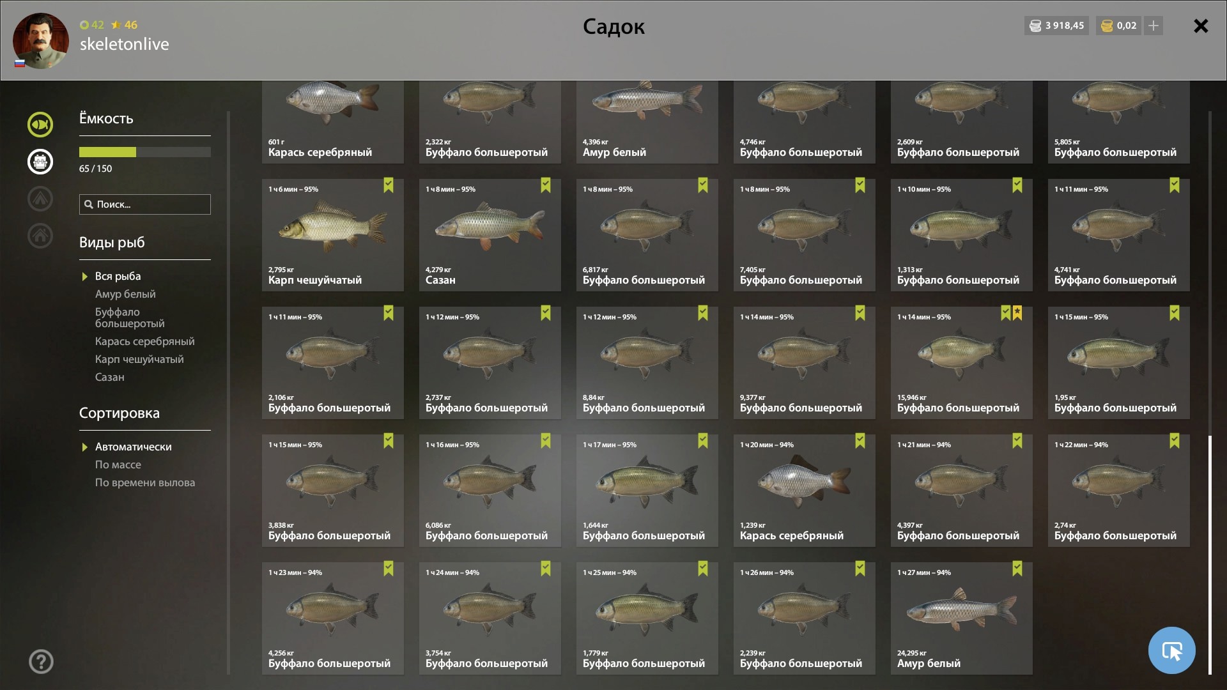Click the keepnet capacity progress bar
The width and height of the screenshot is (1227, 690).
click(x=145, y=152)
